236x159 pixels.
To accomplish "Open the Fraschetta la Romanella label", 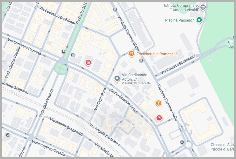I will [x=157, y=54].
